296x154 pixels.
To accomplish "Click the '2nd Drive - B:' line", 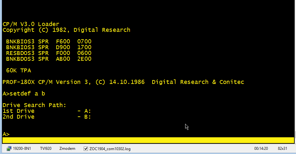I will point(47,117).
